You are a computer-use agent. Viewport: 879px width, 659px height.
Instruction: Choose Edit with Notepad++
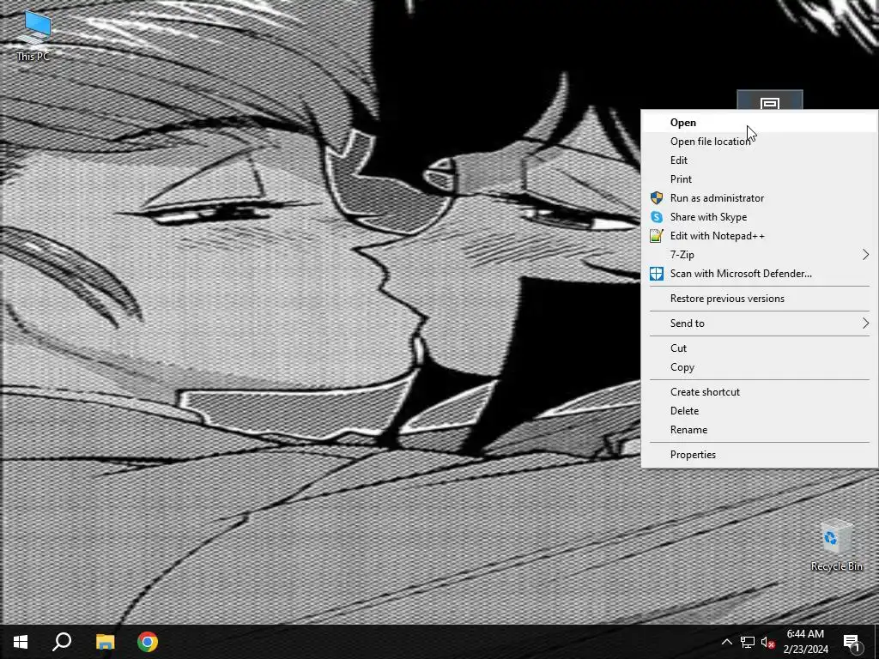760,236
